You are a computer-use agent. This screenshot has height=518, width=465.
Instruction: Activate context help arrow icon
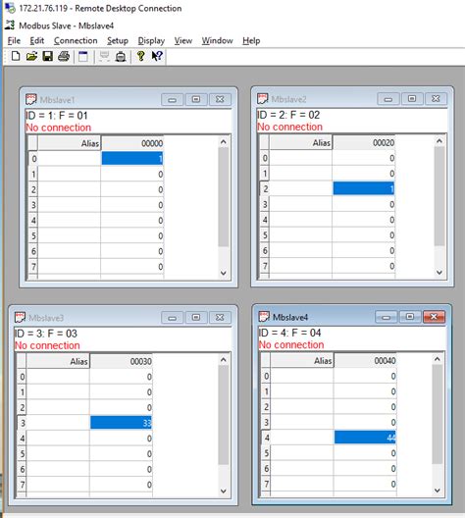click(157, 56)
